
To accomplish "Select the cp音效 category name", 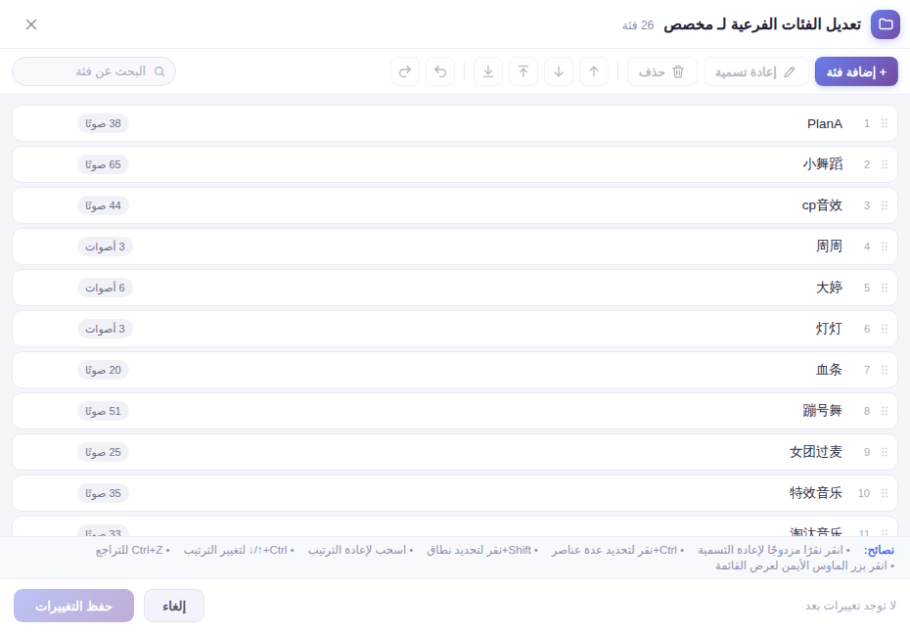I will tap(822, 205).
